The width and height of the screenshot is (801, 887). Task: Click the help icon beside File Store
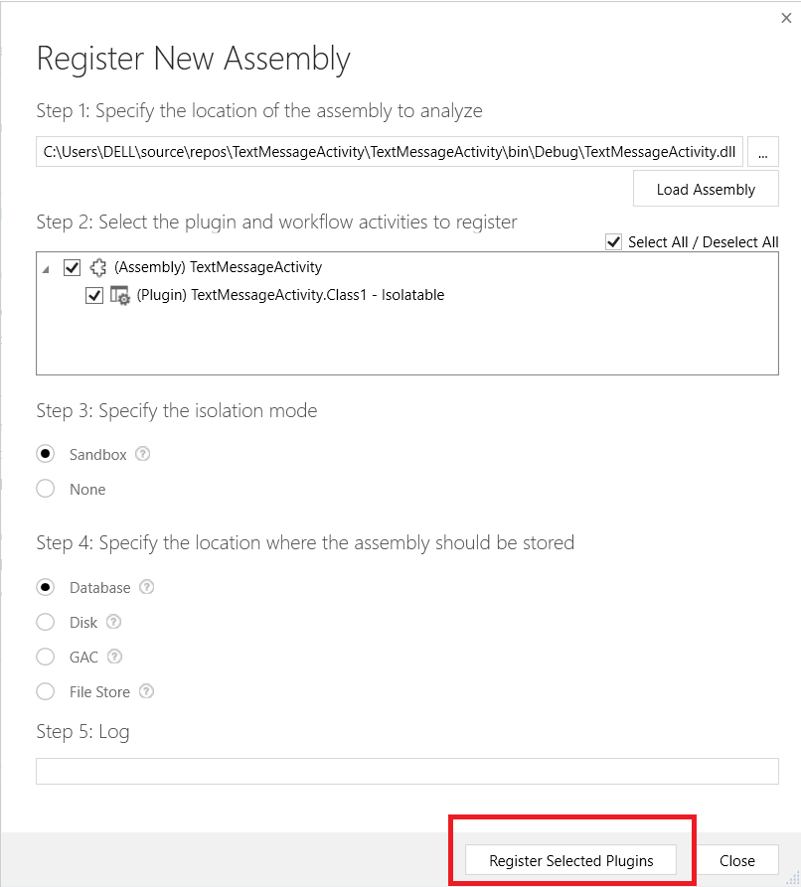pos(147,691)
